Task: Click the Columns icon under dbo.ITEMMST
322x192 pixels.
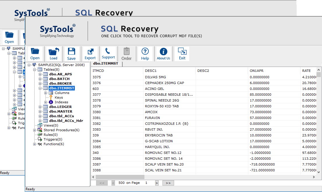Action: (51, 93)
